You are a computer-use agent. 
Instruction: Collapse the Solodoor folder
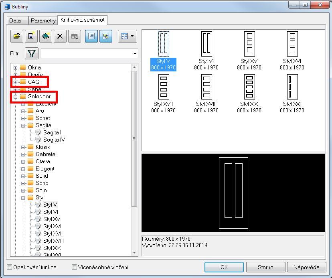(x=16, y=97)
